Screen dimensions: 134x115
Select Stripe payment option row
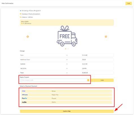point(67,91)
